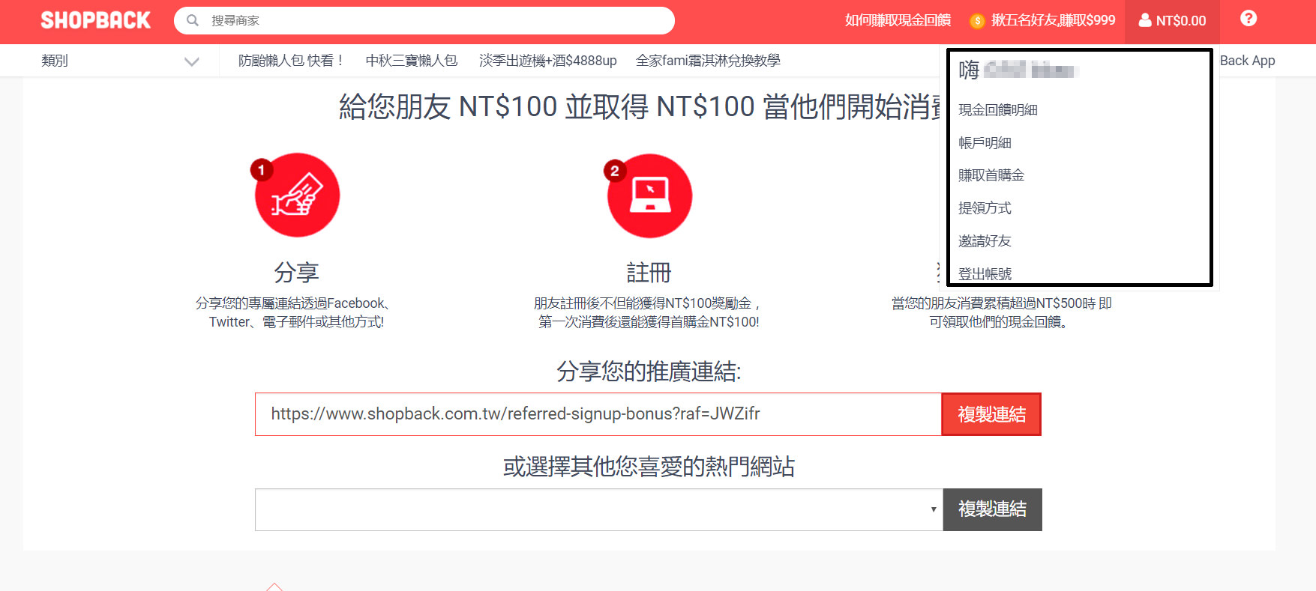
Task: Select 提領方式 menu item
Action: (x=985, y=208)
